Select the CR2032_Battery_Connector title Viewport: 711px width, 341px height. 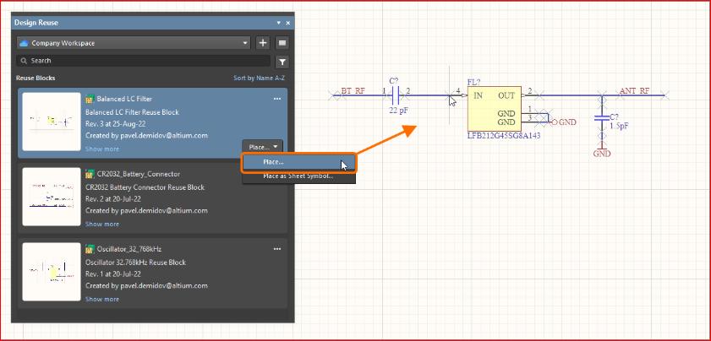point(139,174)
